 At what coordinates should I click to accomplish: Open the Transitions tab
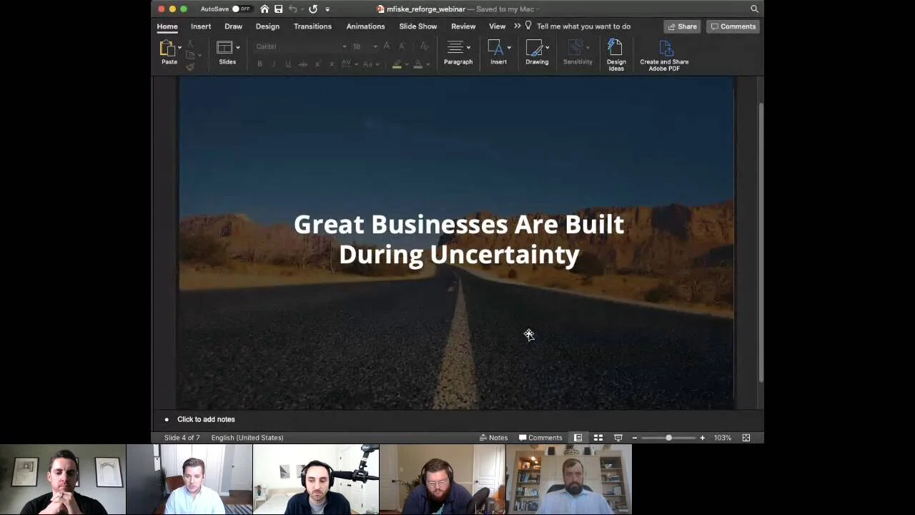click(x=312, y=26)
